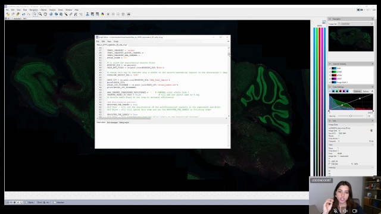Click the Navigator overview thumbnail
The image size is (381, 214).
351,39
